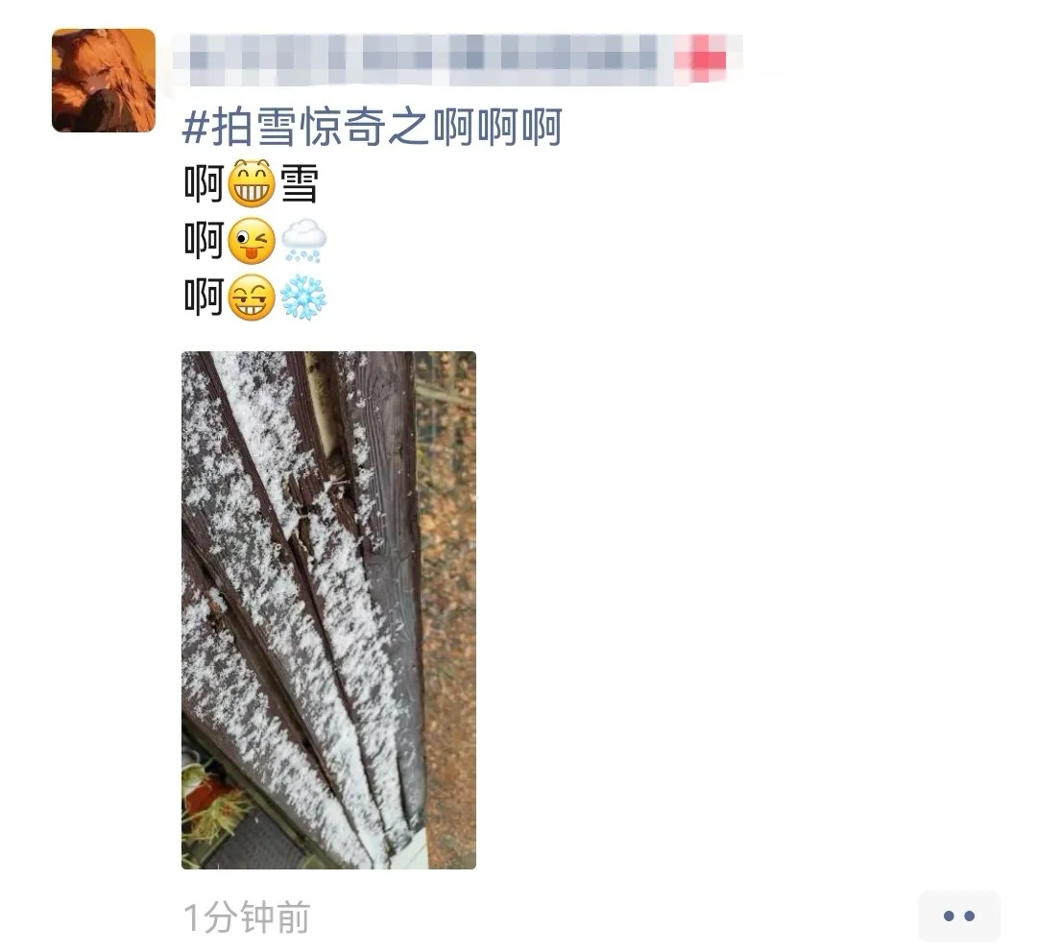
Task: Click the snow cloud emoji
Action: (303, 241)
